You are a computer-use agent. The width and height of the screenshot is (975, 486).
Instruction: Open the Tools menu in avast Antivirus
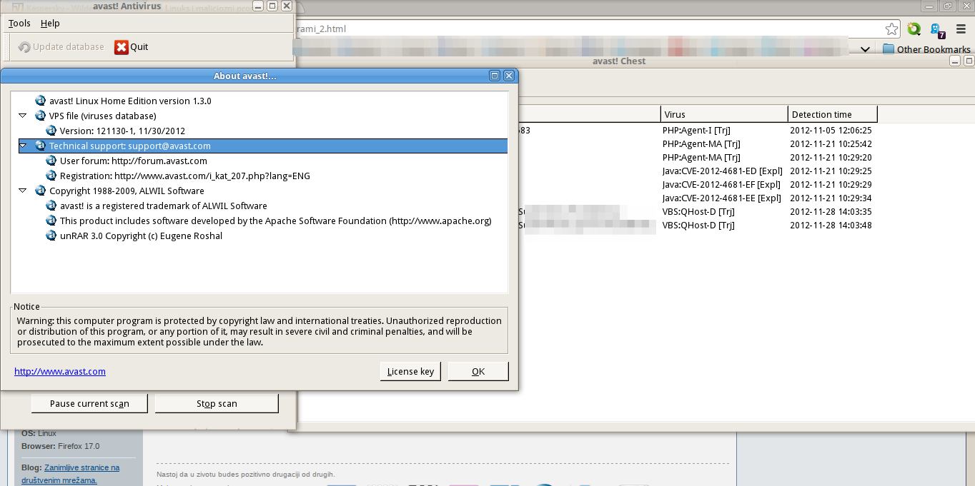[19, 24]
